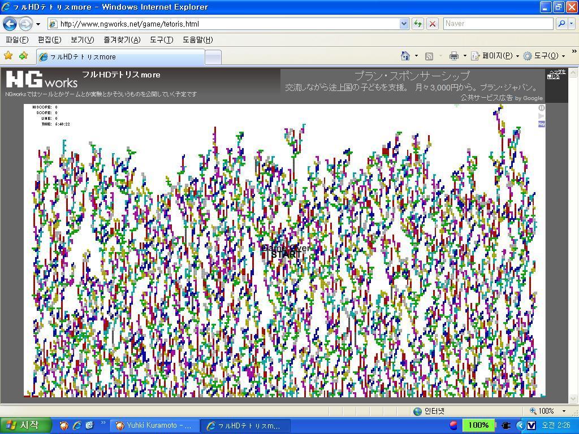Click the zoom level magnifier 100%

[542, 411]
